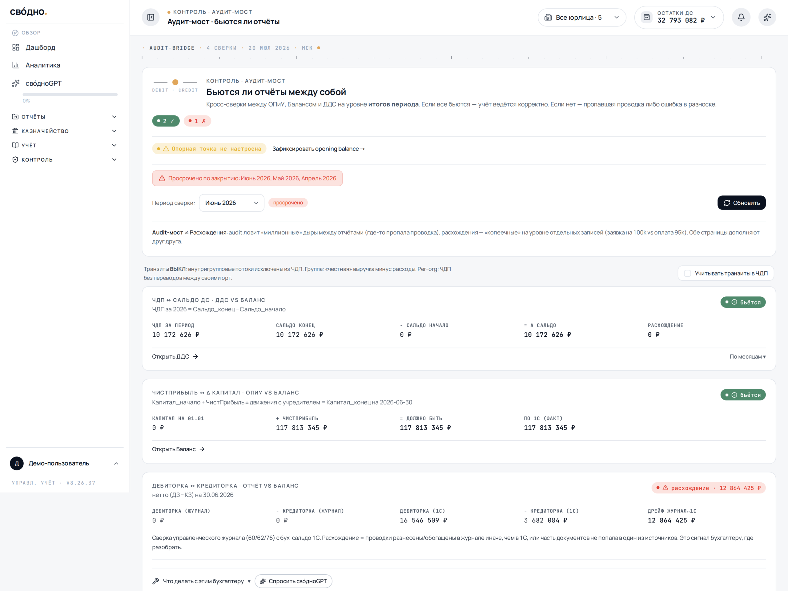Screen dimensions: 788x591
Task: Enable Учитывать транзиты в ЧДП checkbox
Action: click(688, 273)
